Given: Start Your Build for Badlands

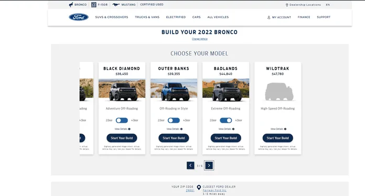Looking at the screenshot, I should (x=226, y=138).
